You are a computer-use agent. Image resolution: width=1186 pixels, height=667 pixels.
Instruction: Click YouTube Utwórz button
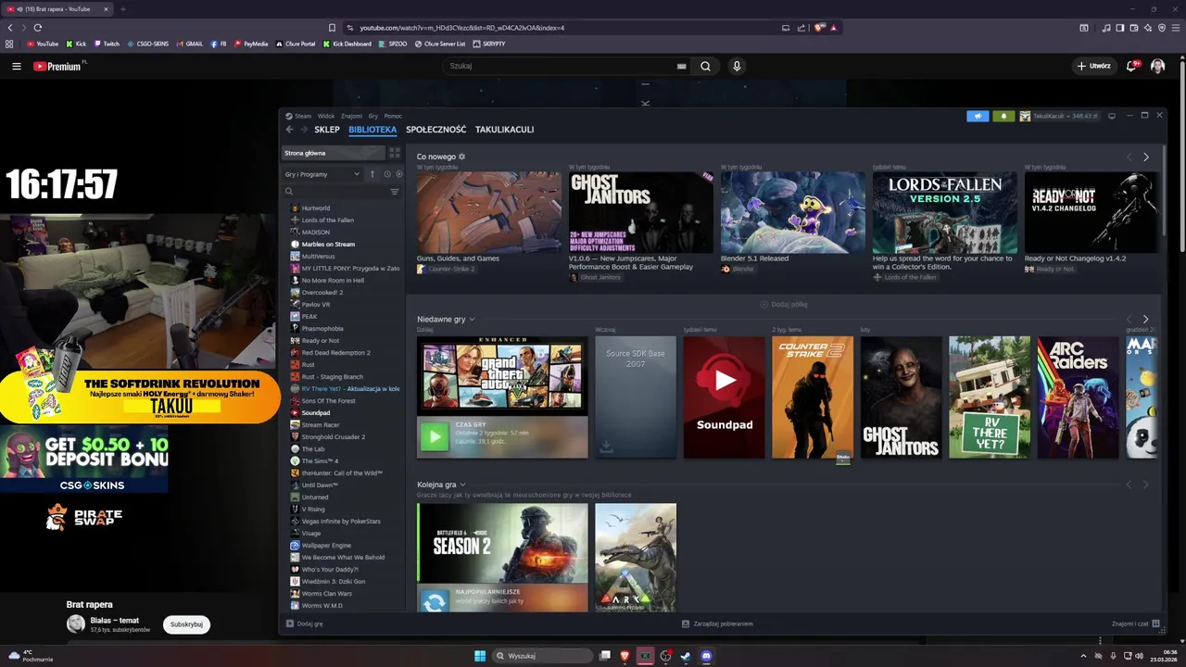(1093, 66)
